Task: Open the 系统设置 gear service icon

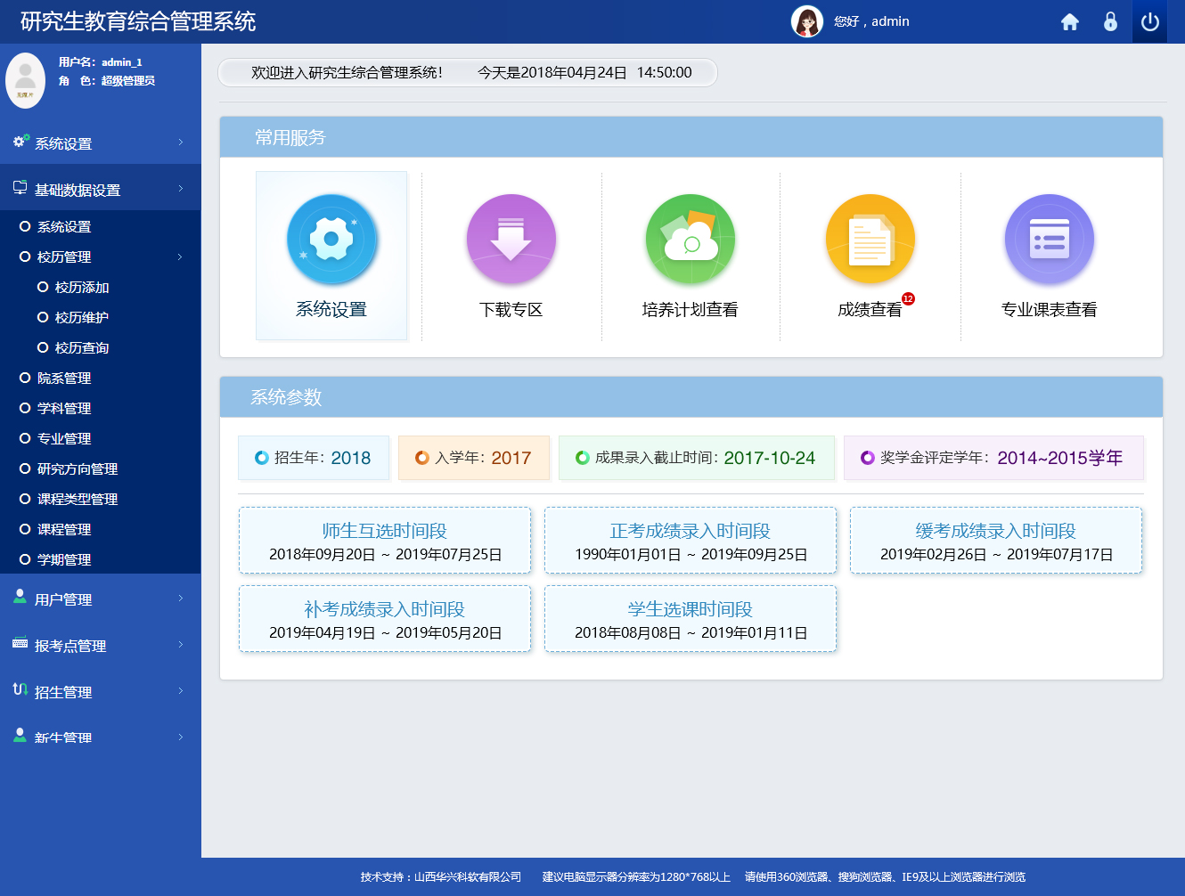Action: click(x=331, y=240)
